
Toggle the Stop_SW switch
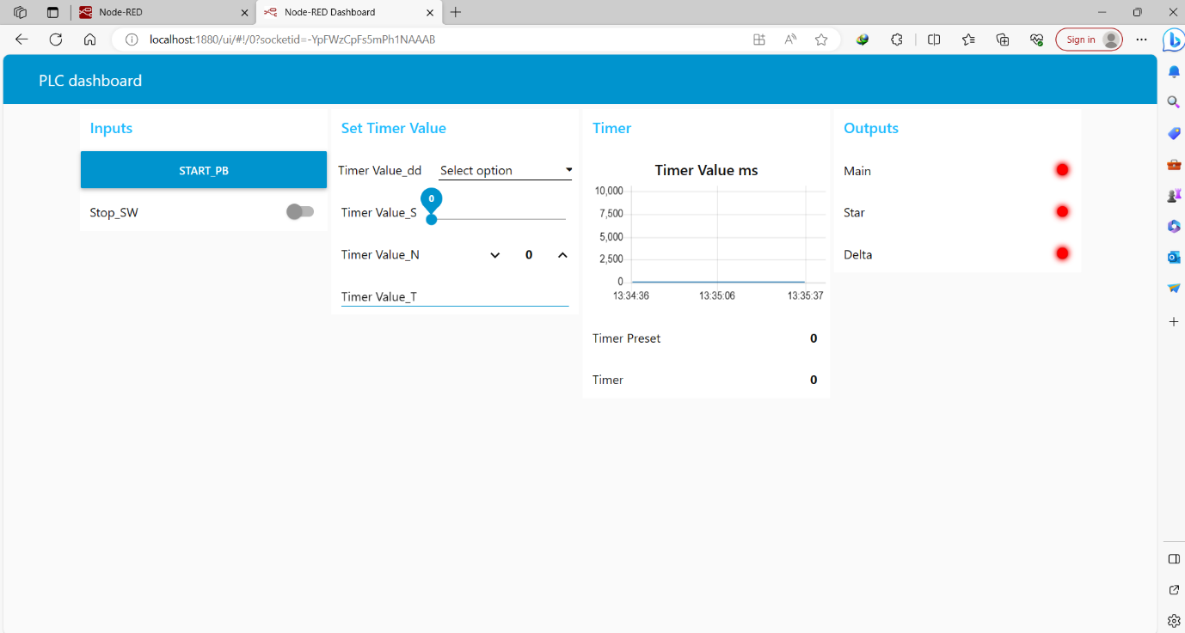point(300,210)
